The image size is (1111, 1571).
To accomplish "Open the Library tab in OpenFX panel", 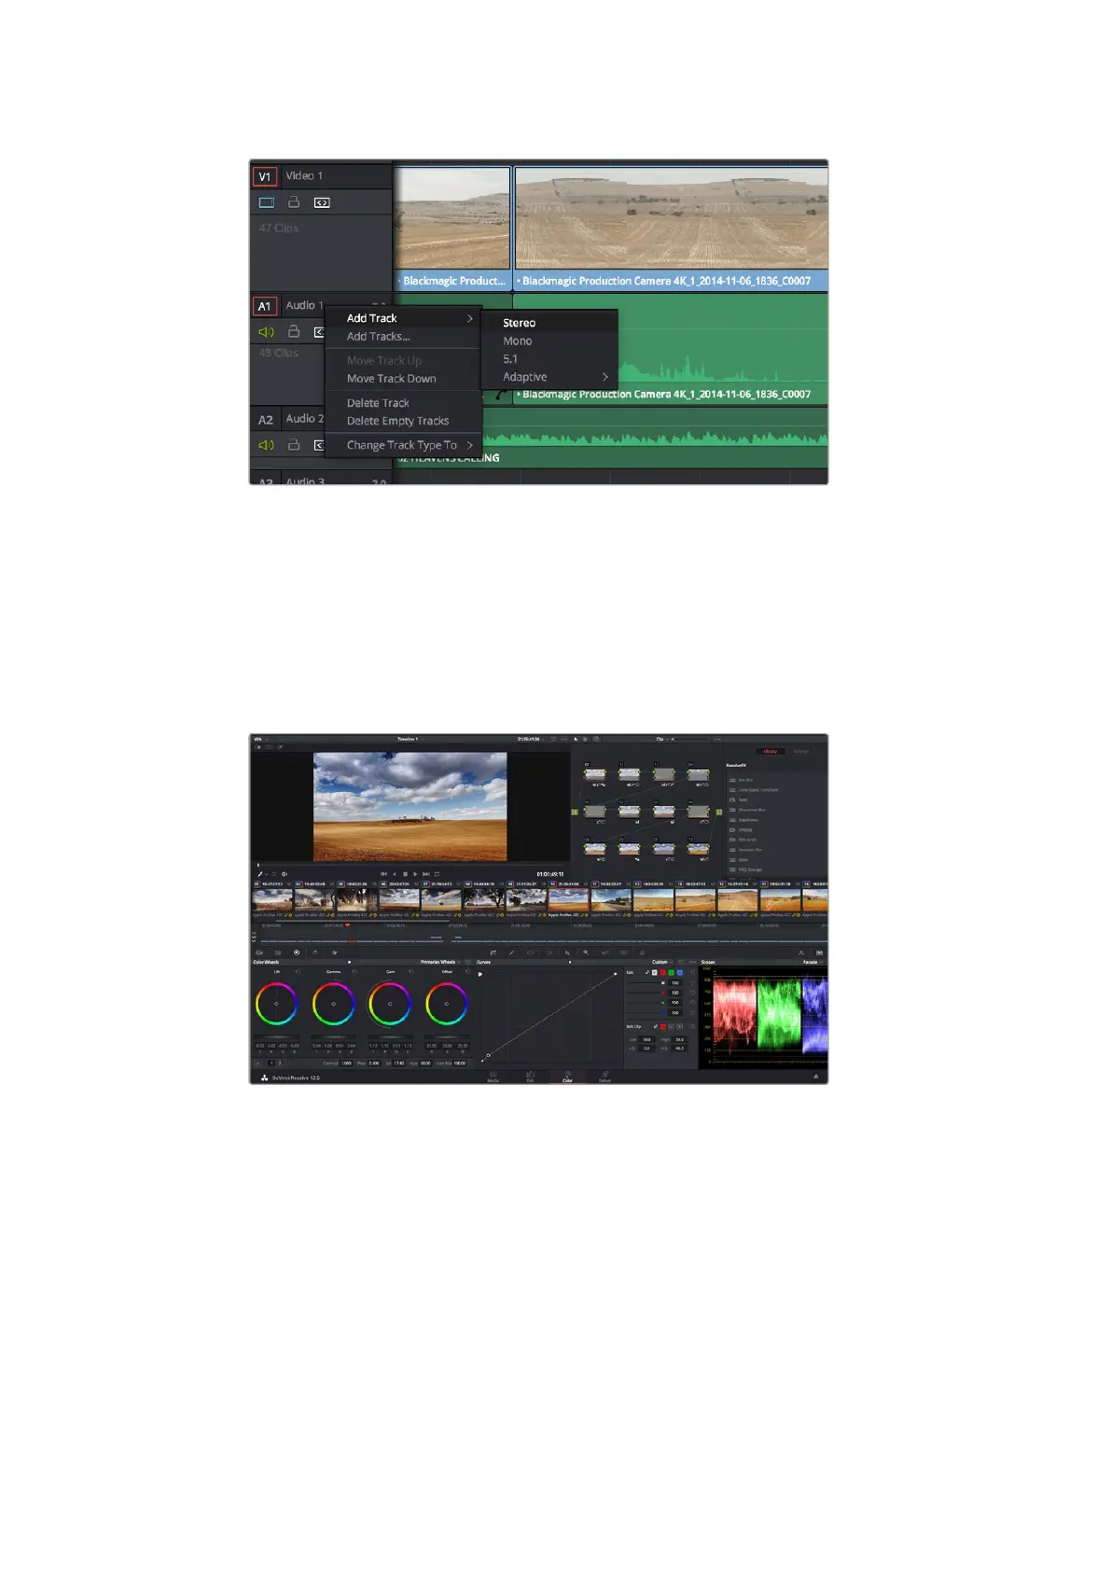I will coord(771,752).
